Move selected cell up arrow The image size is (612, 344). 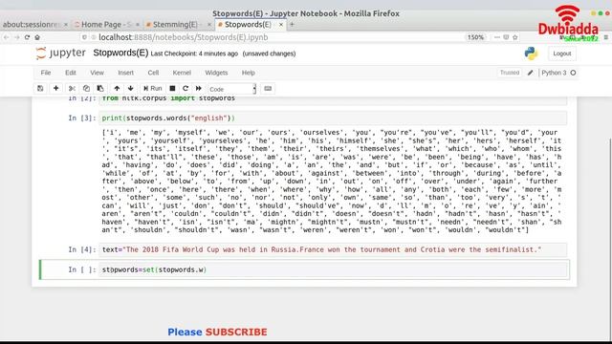tap(117, 89)
